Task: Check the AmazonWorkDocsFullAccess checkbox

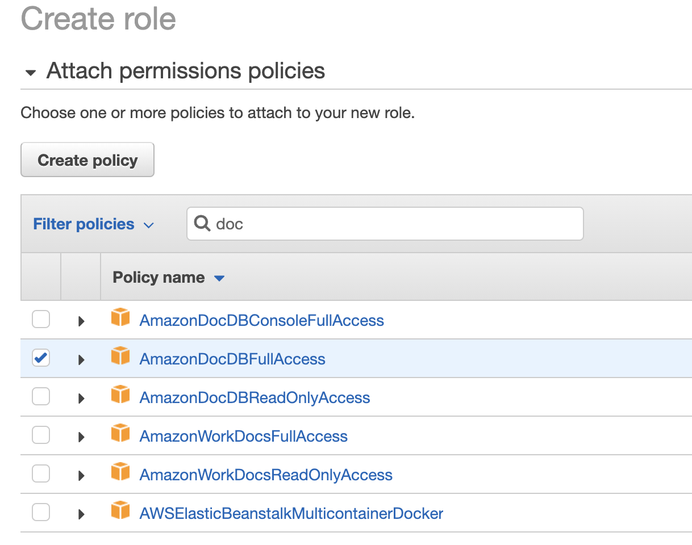Action: (x=41, y=435)
